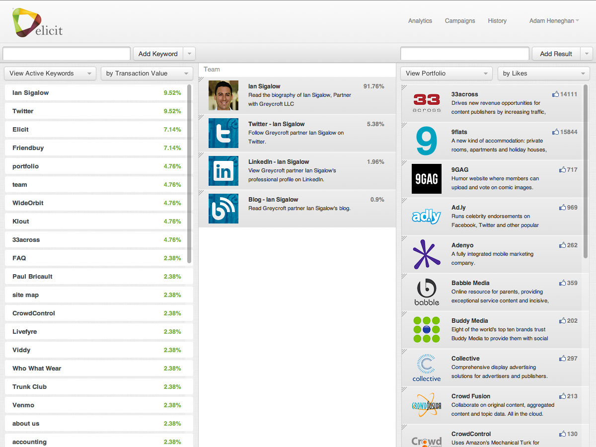
Task: Expand the Add Keyword arrow menu
Action: (189, 54)
